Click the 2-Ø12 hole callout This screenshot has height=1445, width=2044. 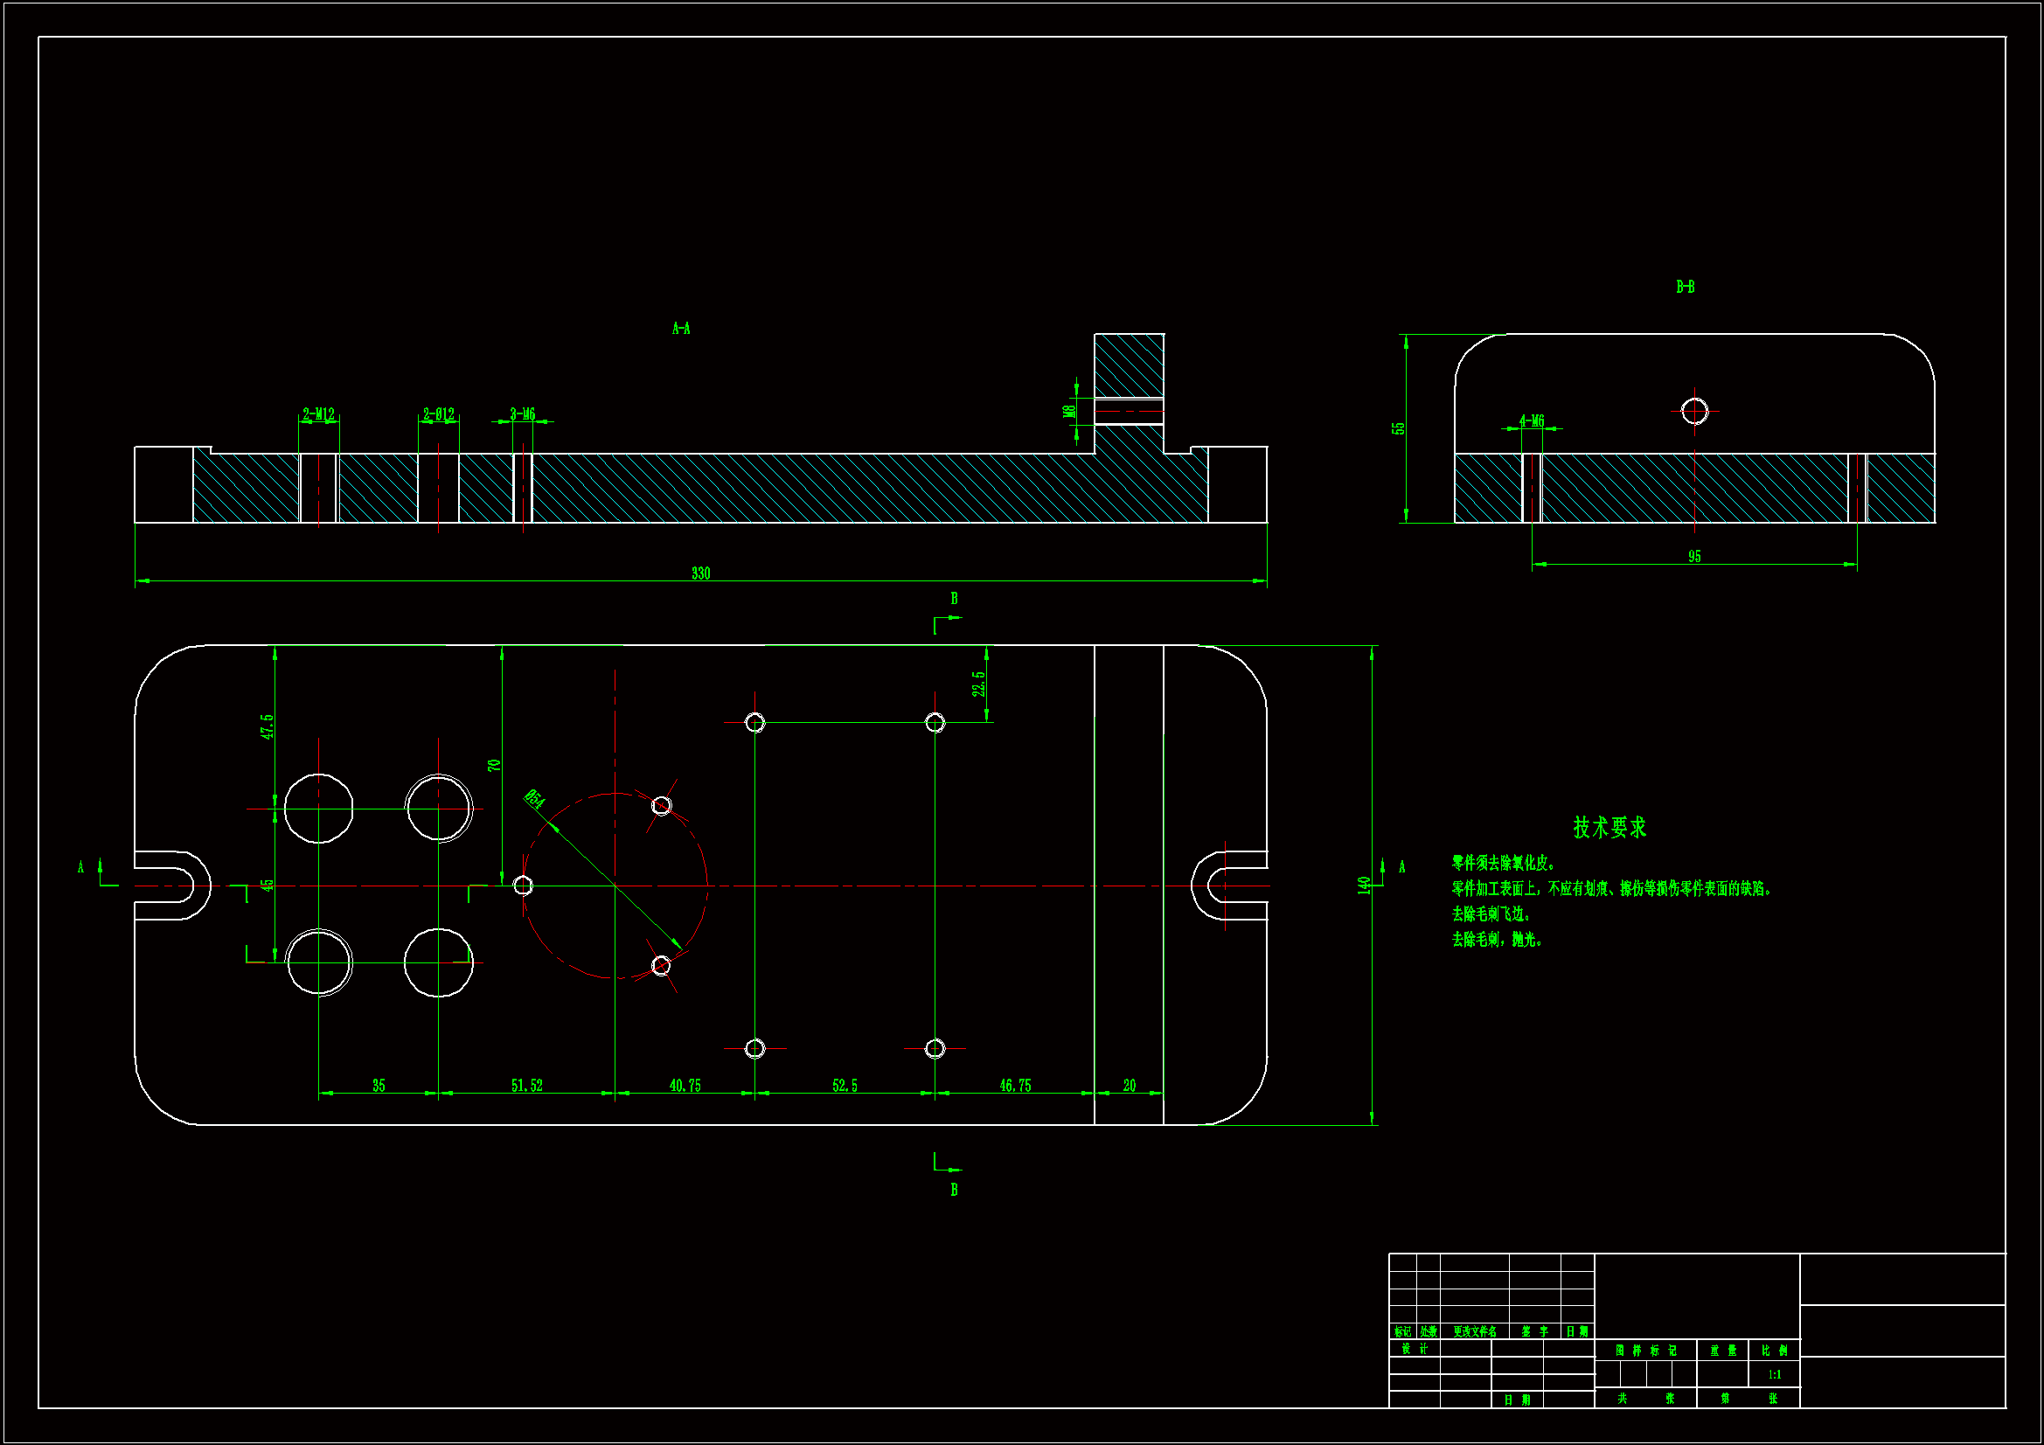pos(439,414)
